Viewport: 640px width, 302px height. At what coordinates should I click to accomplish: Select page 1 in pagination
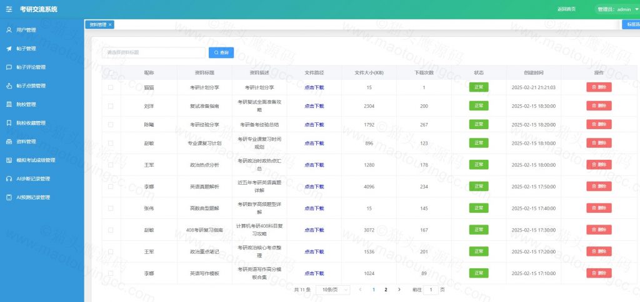click(374, 290)
